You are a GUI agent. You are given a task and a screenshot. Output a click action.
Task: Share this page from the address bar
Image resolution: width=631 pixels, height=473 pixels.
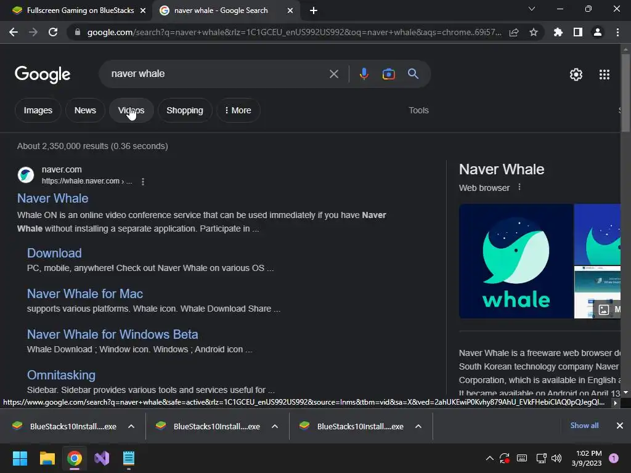pyautogui.click(x=514, y=32)
